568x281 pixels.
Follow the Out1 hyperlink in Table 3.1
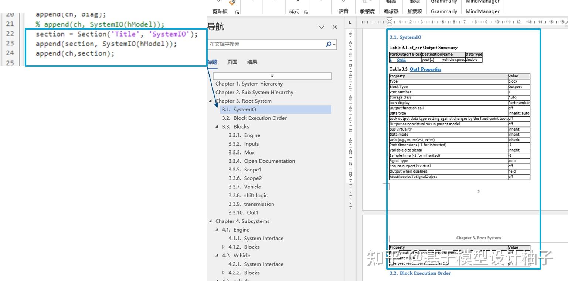pyautogui.click(x=401, y=59)
